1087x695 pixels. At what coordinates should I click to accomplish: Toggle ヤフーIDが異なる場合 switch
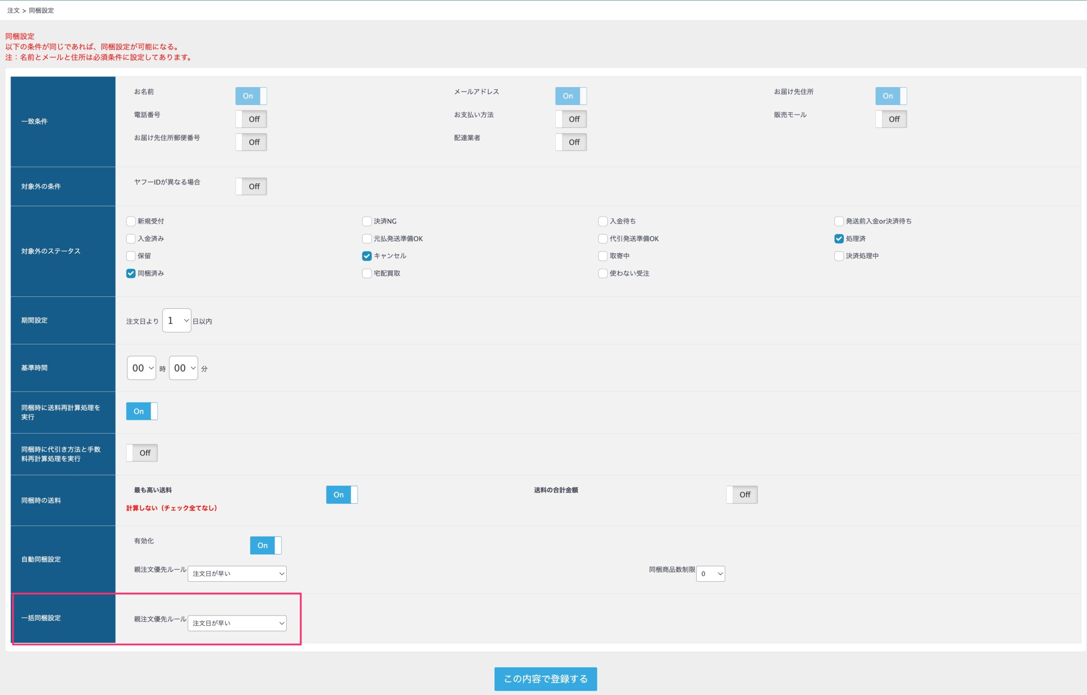click(x=251, y=186)
